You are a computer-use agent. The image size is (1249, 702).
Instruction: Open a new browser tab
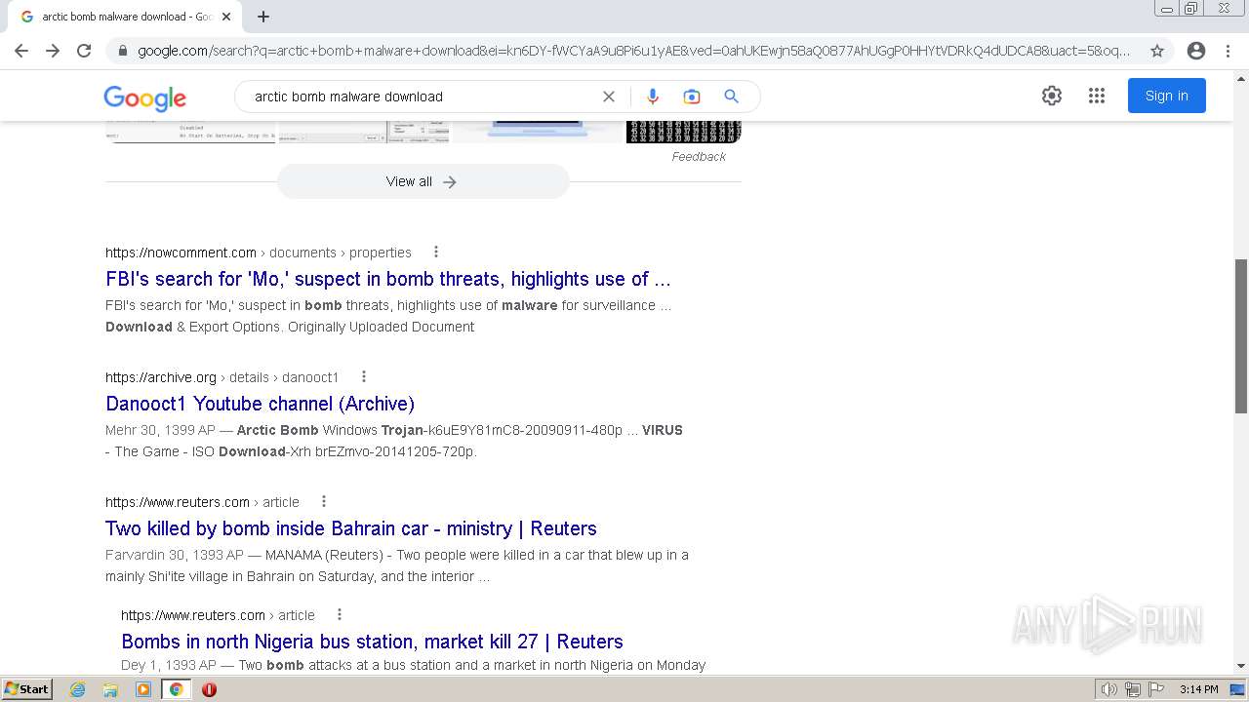[x=263, y=17]
